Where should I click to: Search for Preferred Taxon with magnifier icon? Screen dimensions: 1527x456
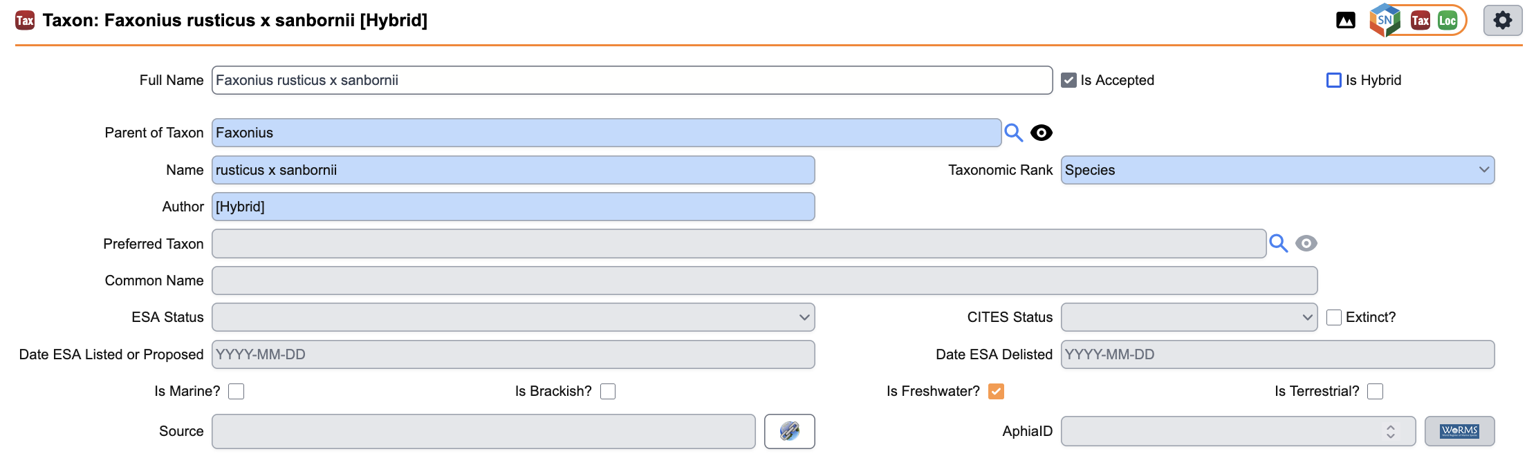1278,243
